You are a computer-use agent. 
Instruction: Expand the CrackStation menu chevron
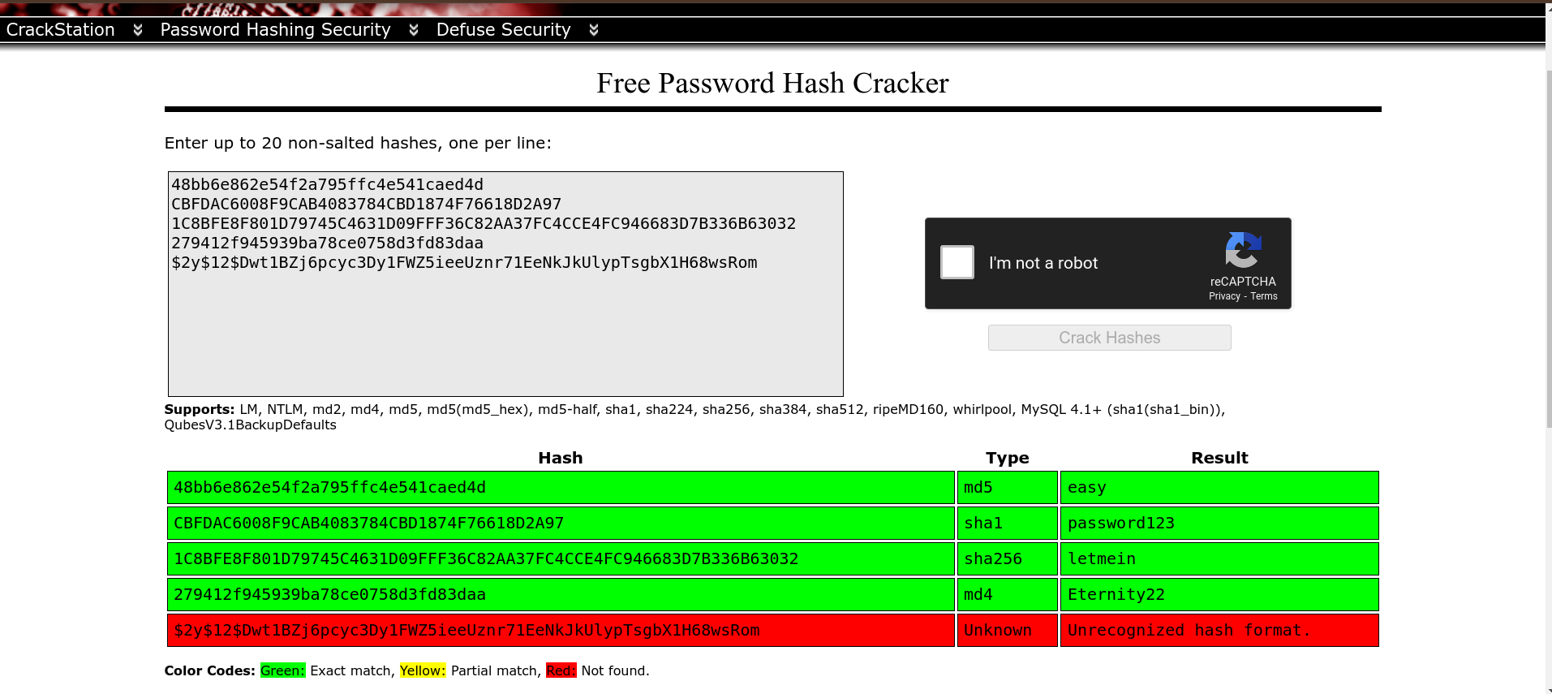pos(138,30)
